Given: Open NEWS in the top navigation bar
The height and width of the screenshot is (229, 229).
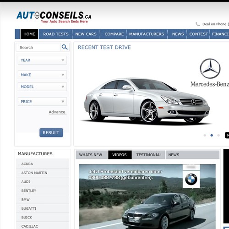Looking at the screenshot, I should click(178, 34).
